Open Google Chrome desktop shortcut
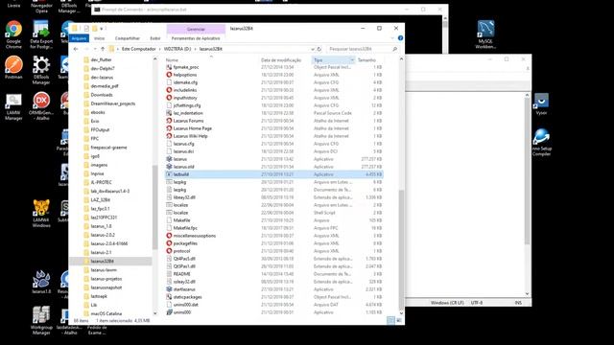The height and width of the screenshot is (345, 614). click(13, 34)
